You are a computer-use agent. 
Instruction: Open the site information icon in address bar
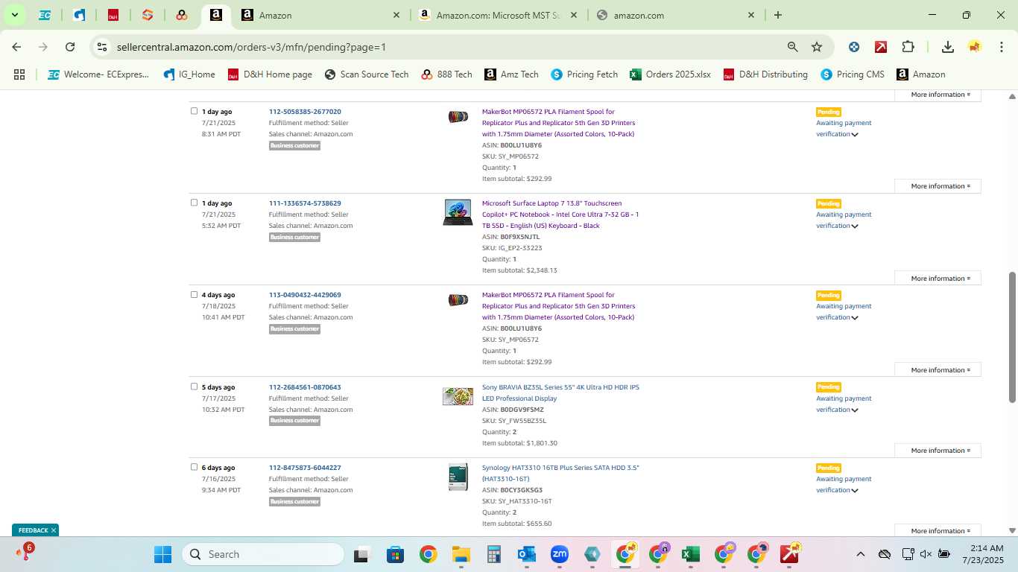tap(102, 47)
